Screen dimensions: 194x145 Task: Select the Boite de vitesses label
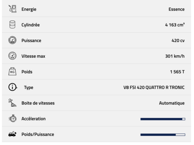[38, 103]
